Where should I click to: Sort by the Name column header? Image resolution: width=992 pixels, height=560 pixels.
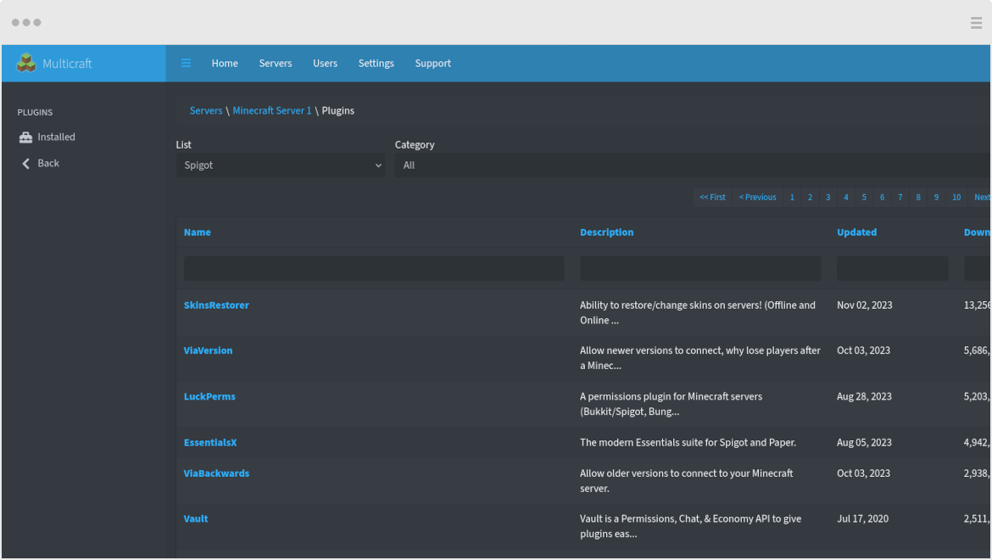198,232
